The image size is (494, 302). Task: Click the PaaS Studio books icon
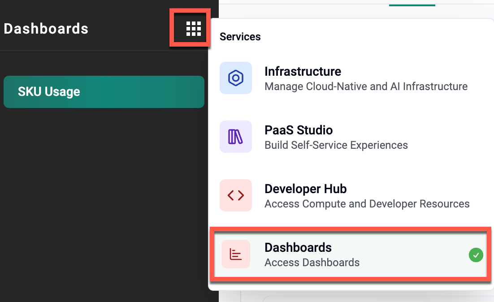tap(235, 137)
